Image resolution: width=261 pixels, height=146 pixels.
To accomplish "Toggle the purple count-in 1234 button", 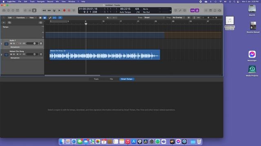I will point(192,11).
